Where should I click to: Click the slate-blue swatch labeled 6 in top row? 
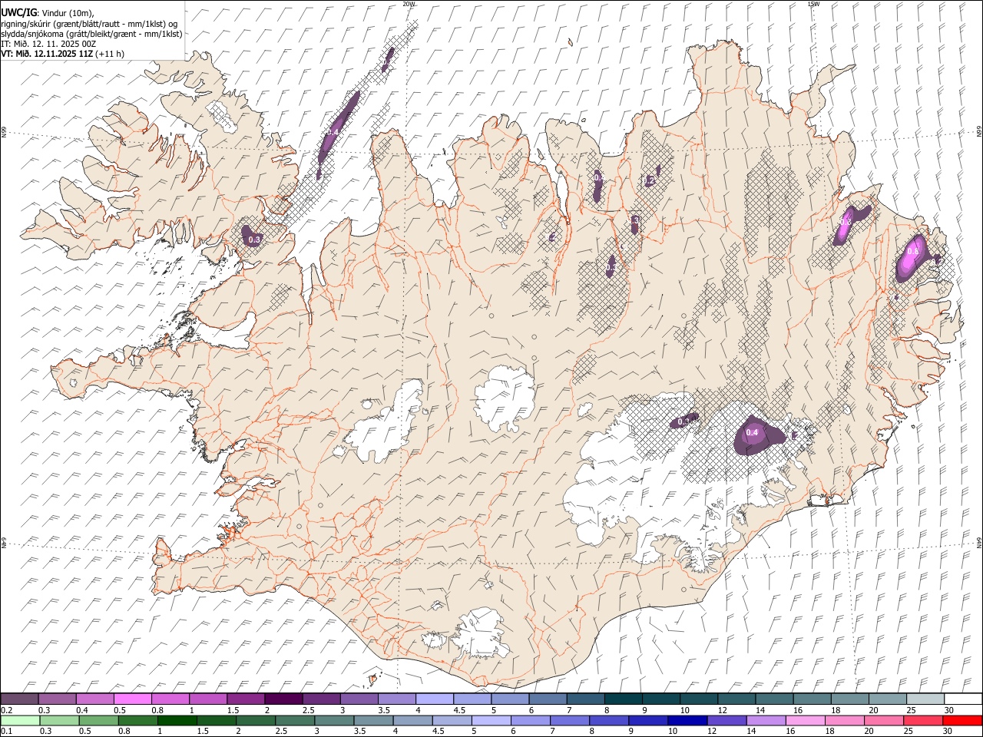click(x=548, y=699)
